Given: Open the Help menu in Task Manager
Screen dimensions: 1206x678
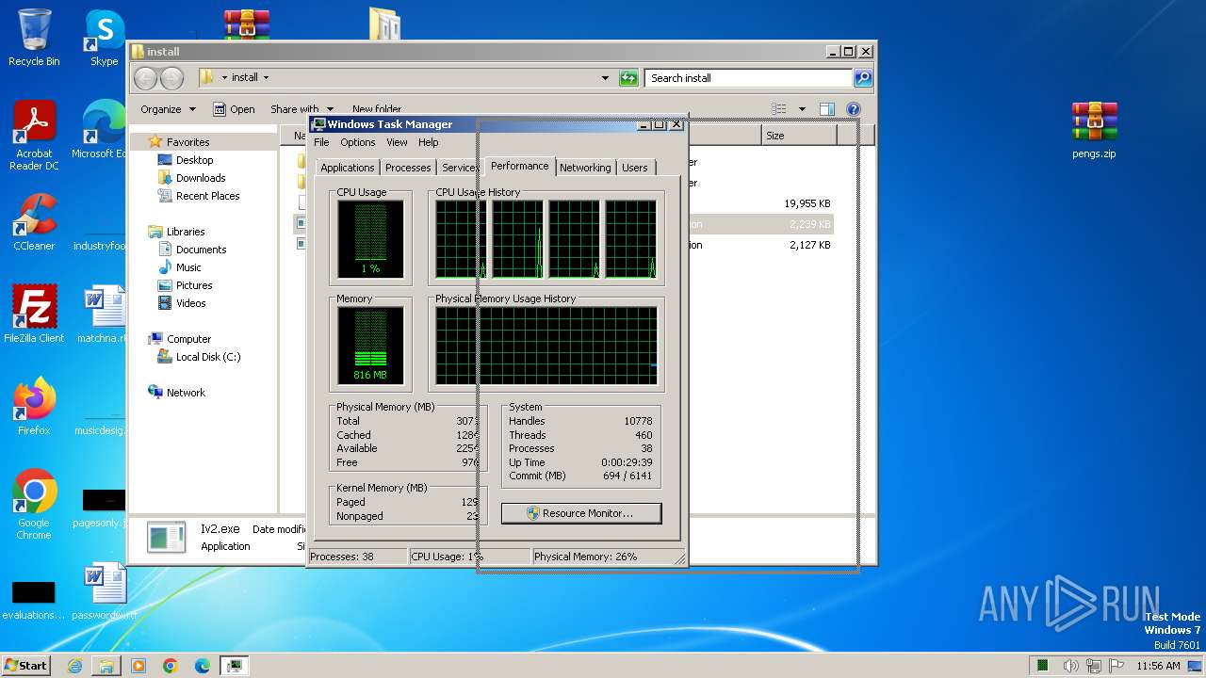Looking at the screenshot, I should pos(428,142).
